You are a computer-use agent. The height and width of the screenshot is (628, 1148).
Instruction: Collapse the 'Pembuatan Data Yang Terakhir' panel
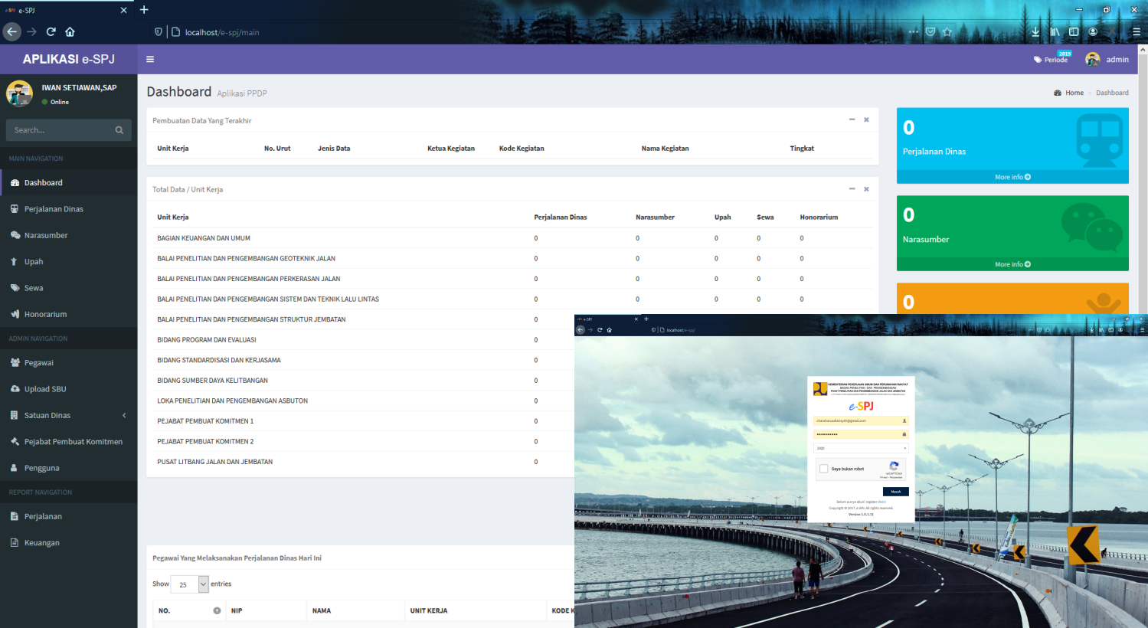(852, 119)
